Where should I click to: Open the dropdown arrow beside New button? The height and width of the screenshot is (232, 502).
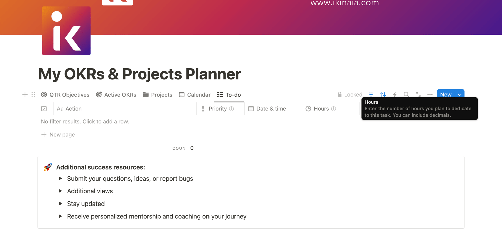click(x=460, y=95)
